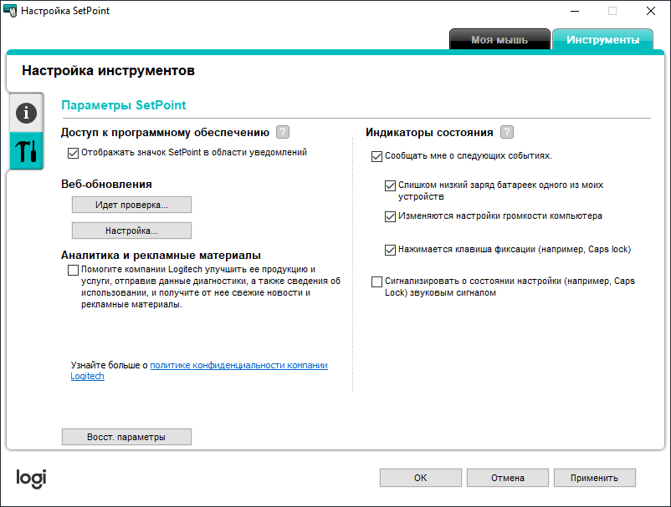The height and width of the screenshot is (507, 671).
Task: Confirm with the OK button
Action: (420, 478)
